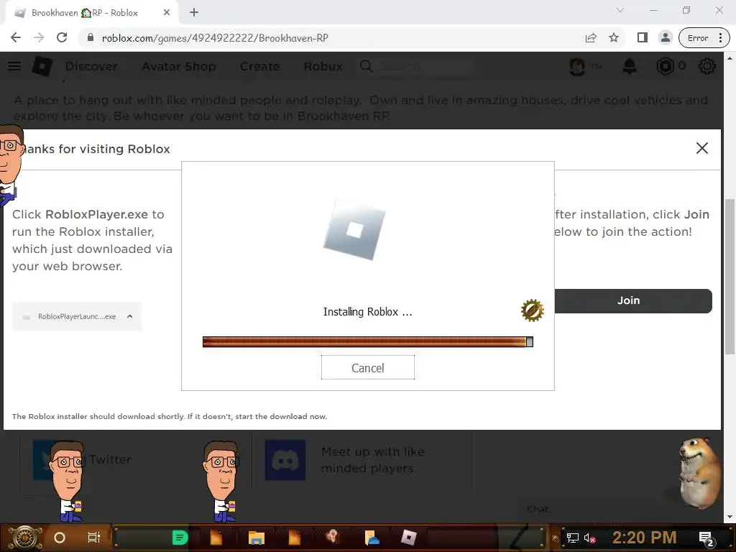
Task: Click the Roblox logo in installer window
Action: pyautogui.click(x=354, y=230)
